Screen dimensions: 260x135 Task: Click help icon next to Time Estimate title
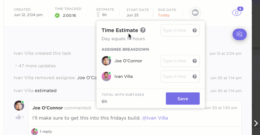point(143,30)
